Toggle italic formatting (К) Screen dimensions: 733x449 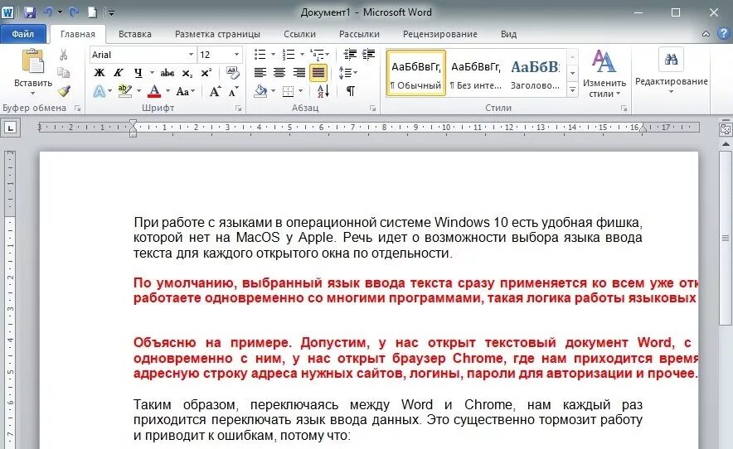tap(119, 72)
